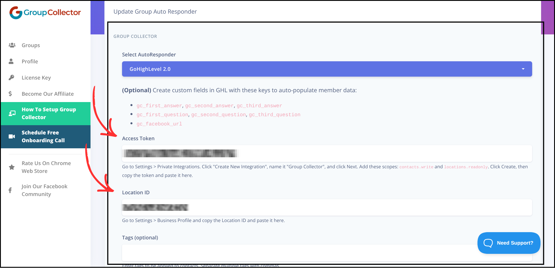This screenshot has height=268, width=555.
Task: Click the dropdown caret arrow
Action: 523,69
